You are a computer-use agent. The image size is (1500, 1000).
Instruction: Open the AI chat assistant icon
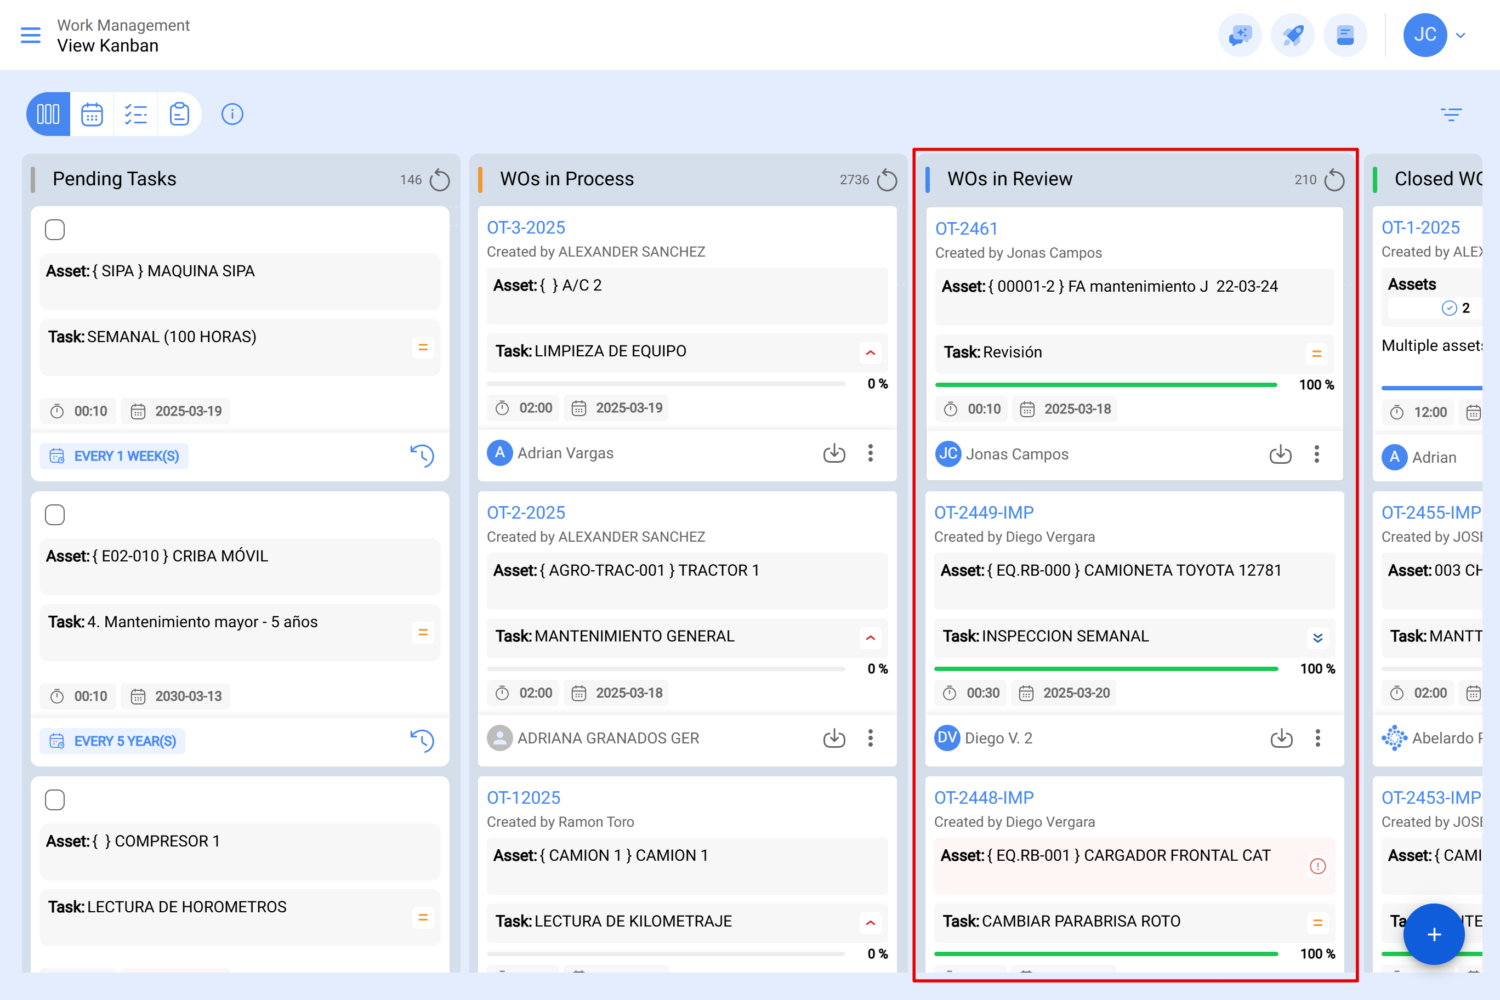(x=1240, y=35)
